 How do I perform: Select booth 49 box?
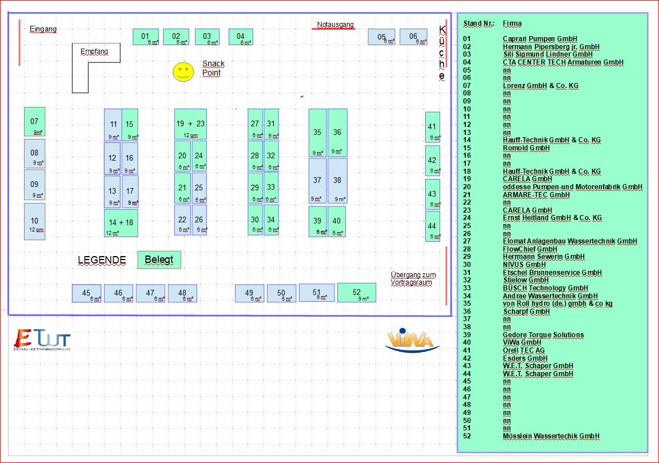tap(250, 293)
